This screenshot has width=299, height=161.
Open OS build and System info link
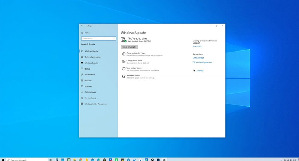[x=203, y=63]
